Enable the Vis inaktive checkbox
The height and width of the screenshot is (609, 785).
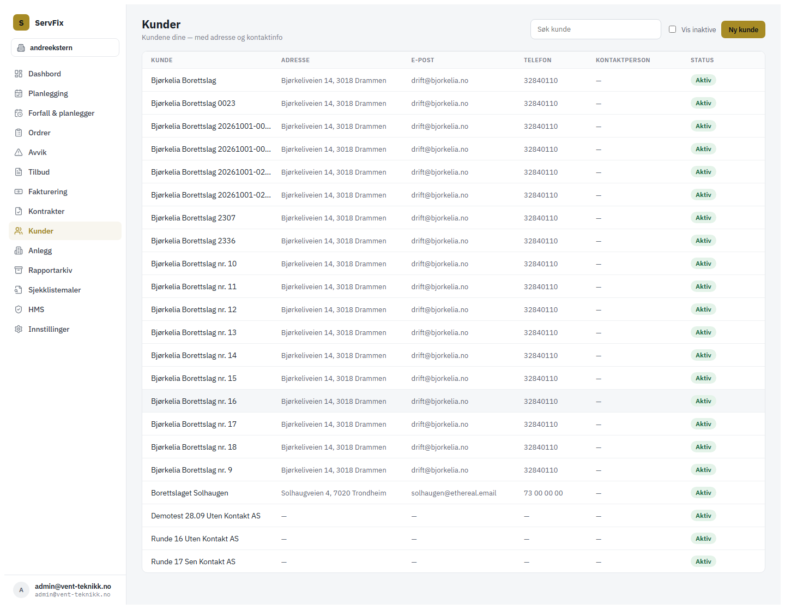pos(672,29)
